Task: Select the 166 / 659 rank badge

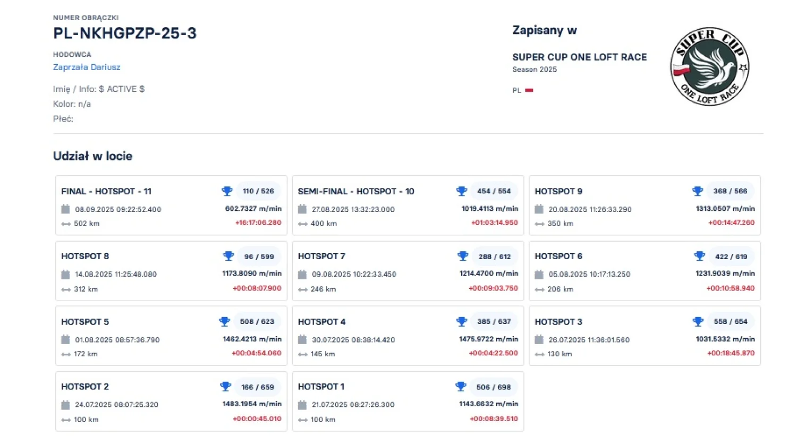Action: coord(258,387)
